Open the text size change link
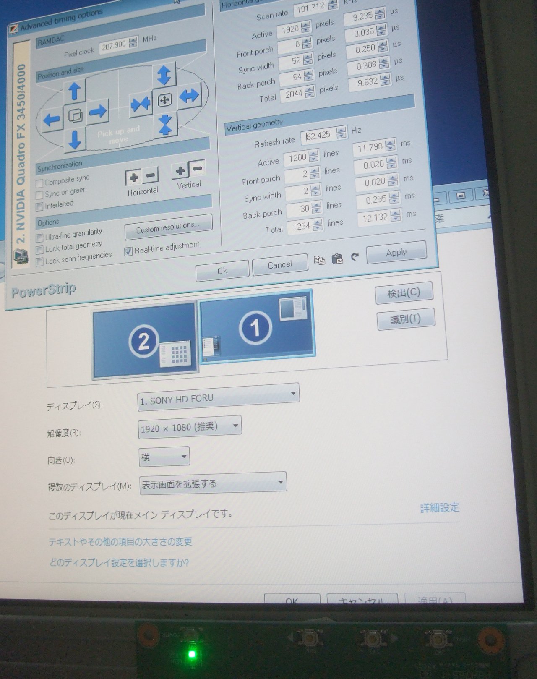Image resolution: width=537 pixels, height=679 pixels. pos(120,541)
